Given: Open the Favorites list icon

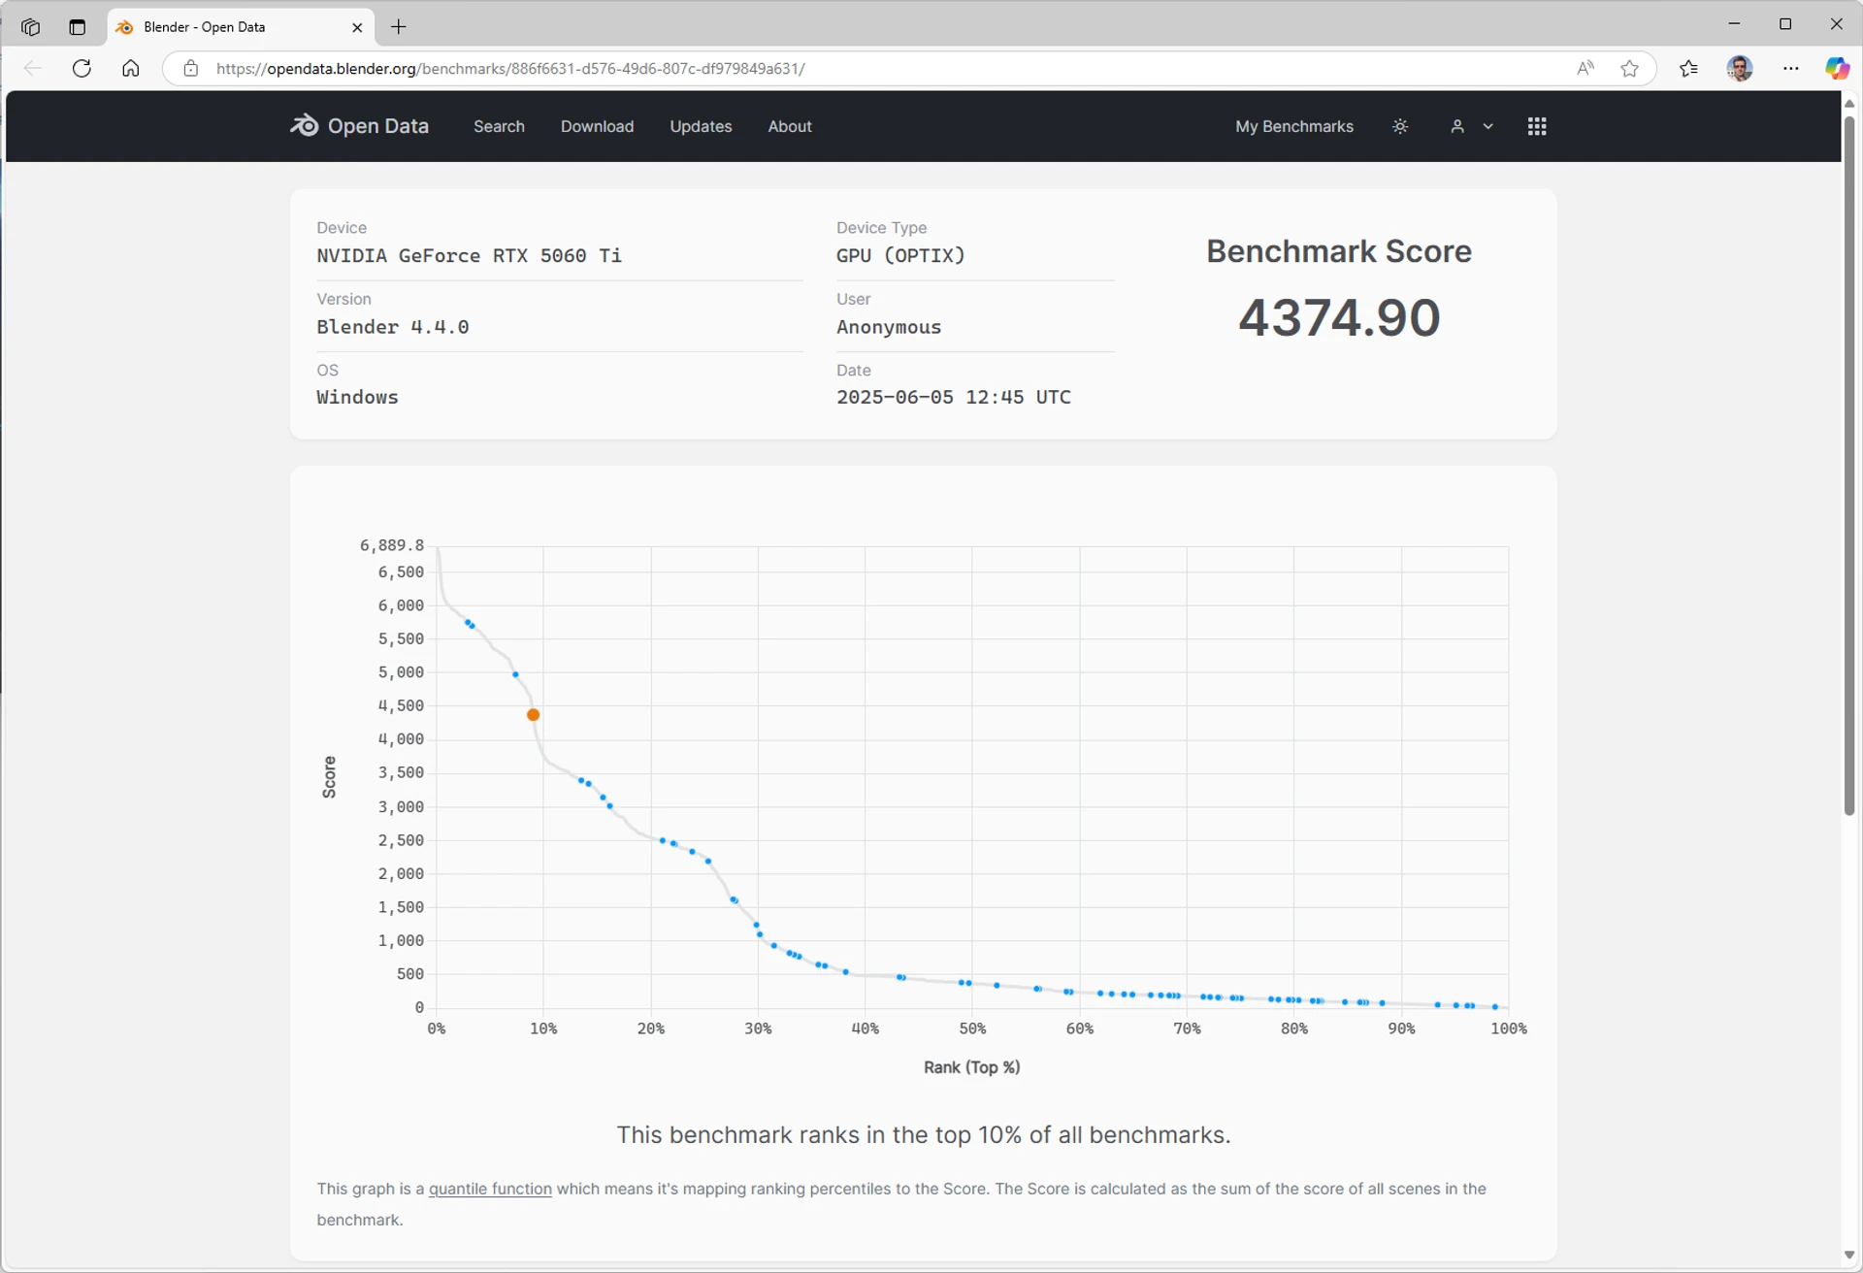Looking at the screenshot, I should tap(1688, 68).
